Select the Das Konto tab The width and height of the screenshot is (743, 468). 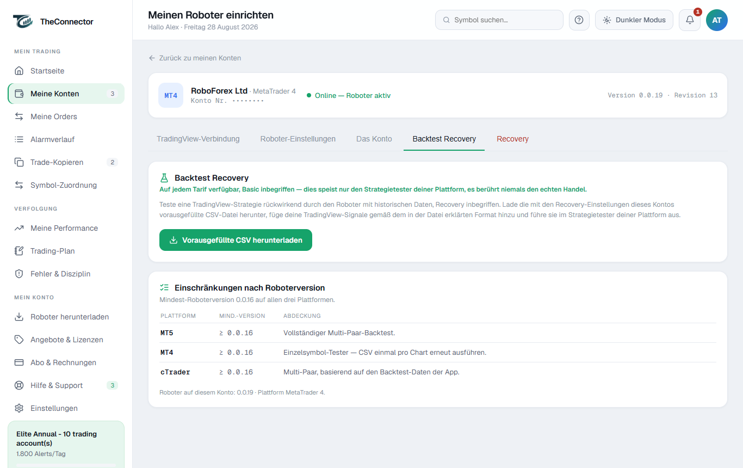(x=374, y=139)
